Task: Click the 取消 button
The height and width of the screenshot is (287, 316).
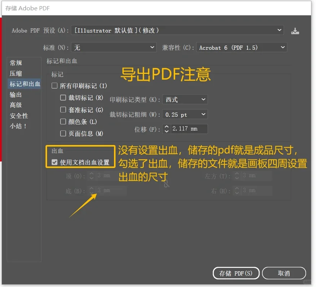Action: point(284,273)
